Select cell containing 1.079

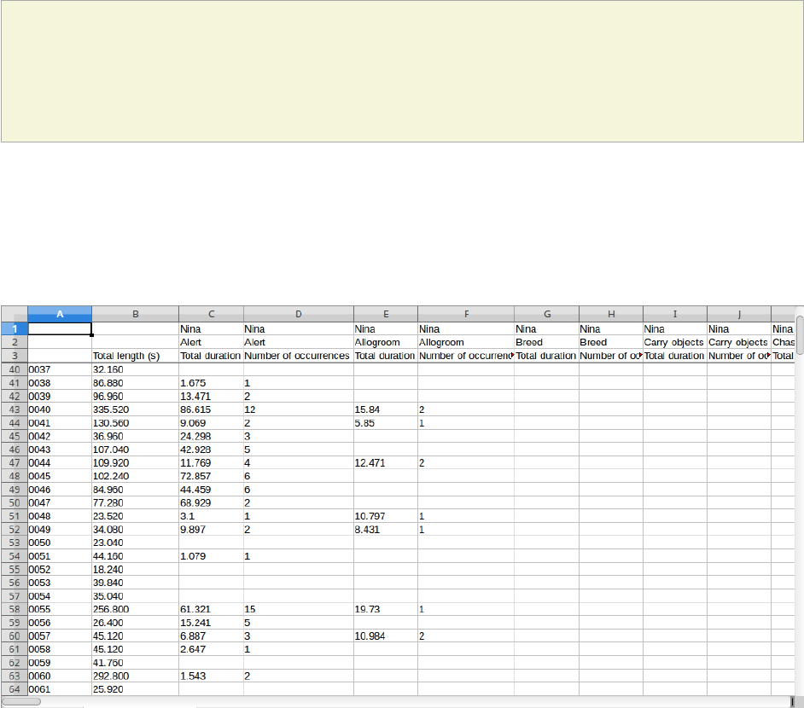(x=212, y=556)
